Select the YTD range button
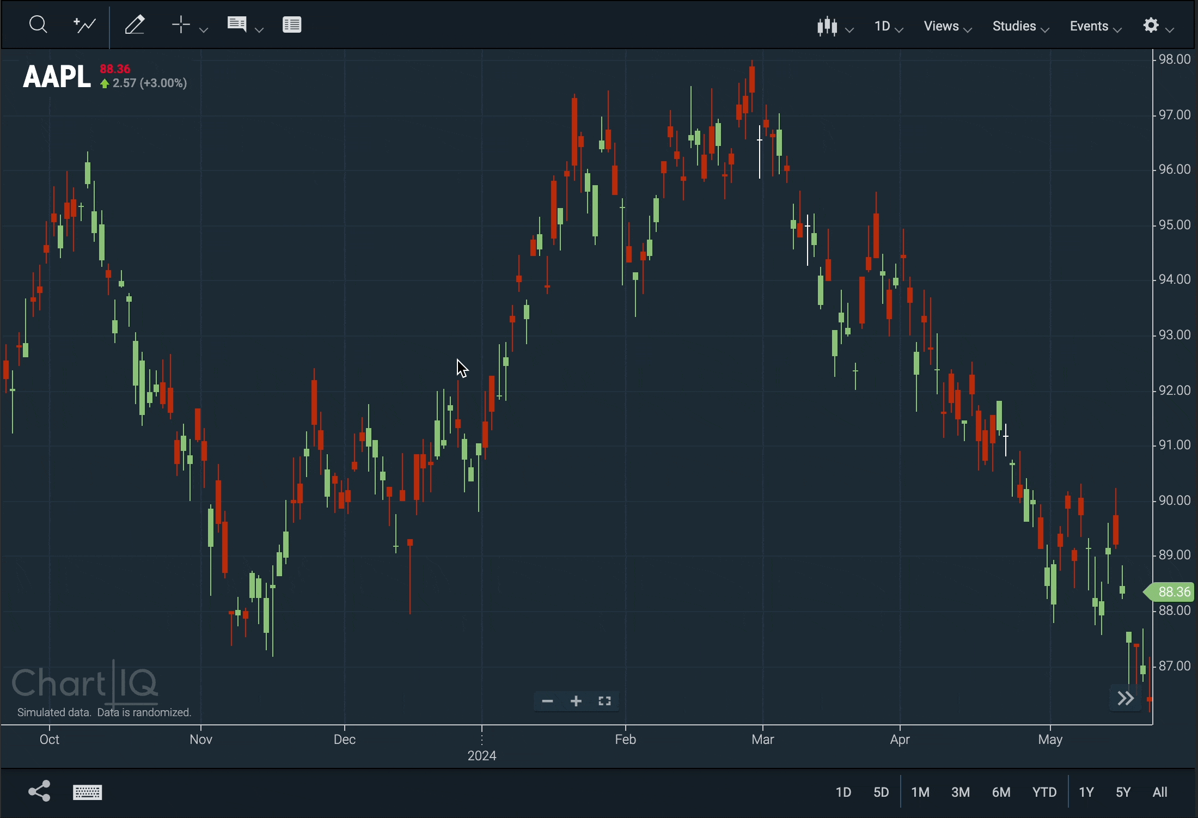Viewport: 1198px width, 818px height. (1045, 792)
